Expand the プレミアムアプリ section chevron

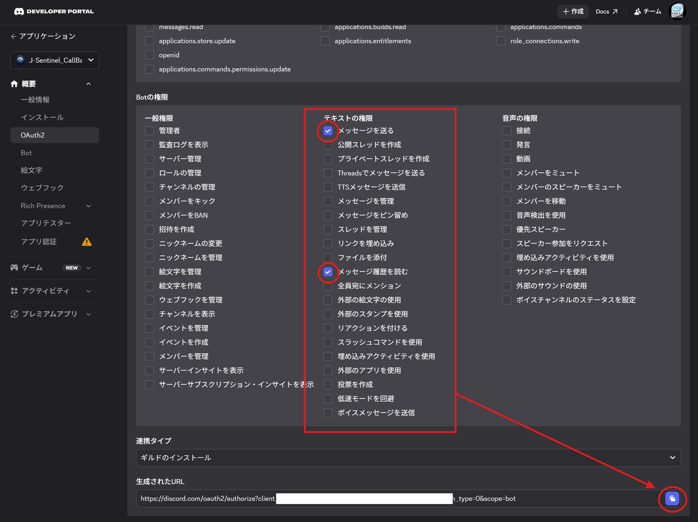click(x=89, y=314)
